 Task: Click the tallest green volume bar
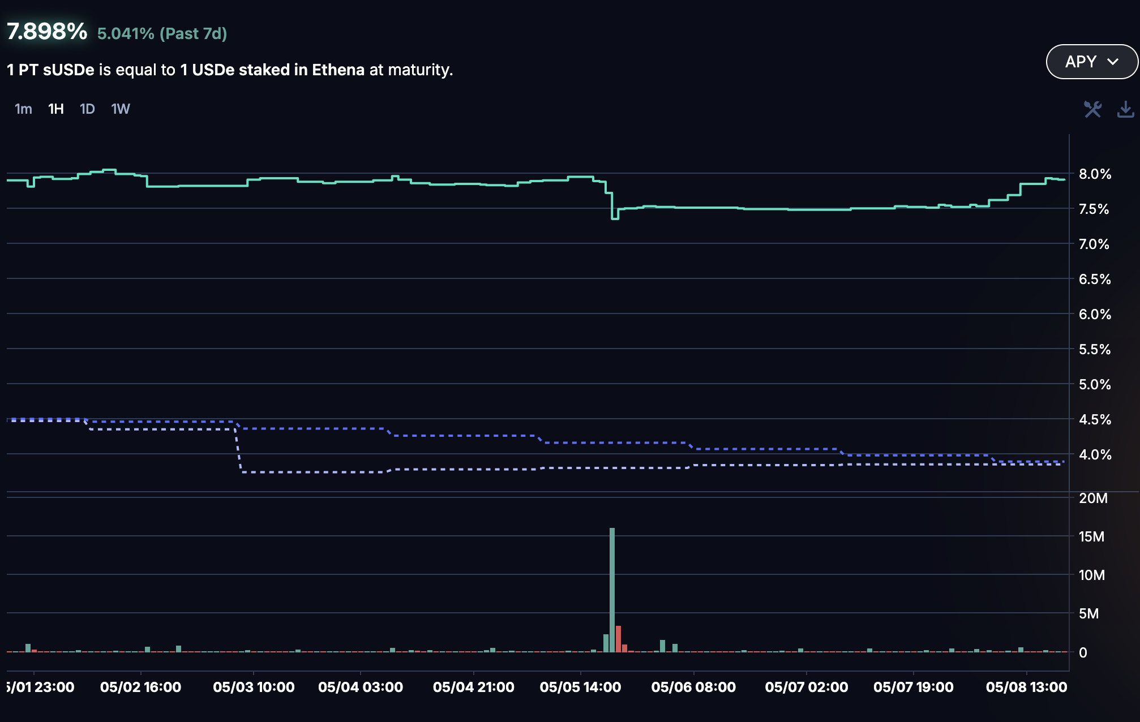tap(612, 588)
